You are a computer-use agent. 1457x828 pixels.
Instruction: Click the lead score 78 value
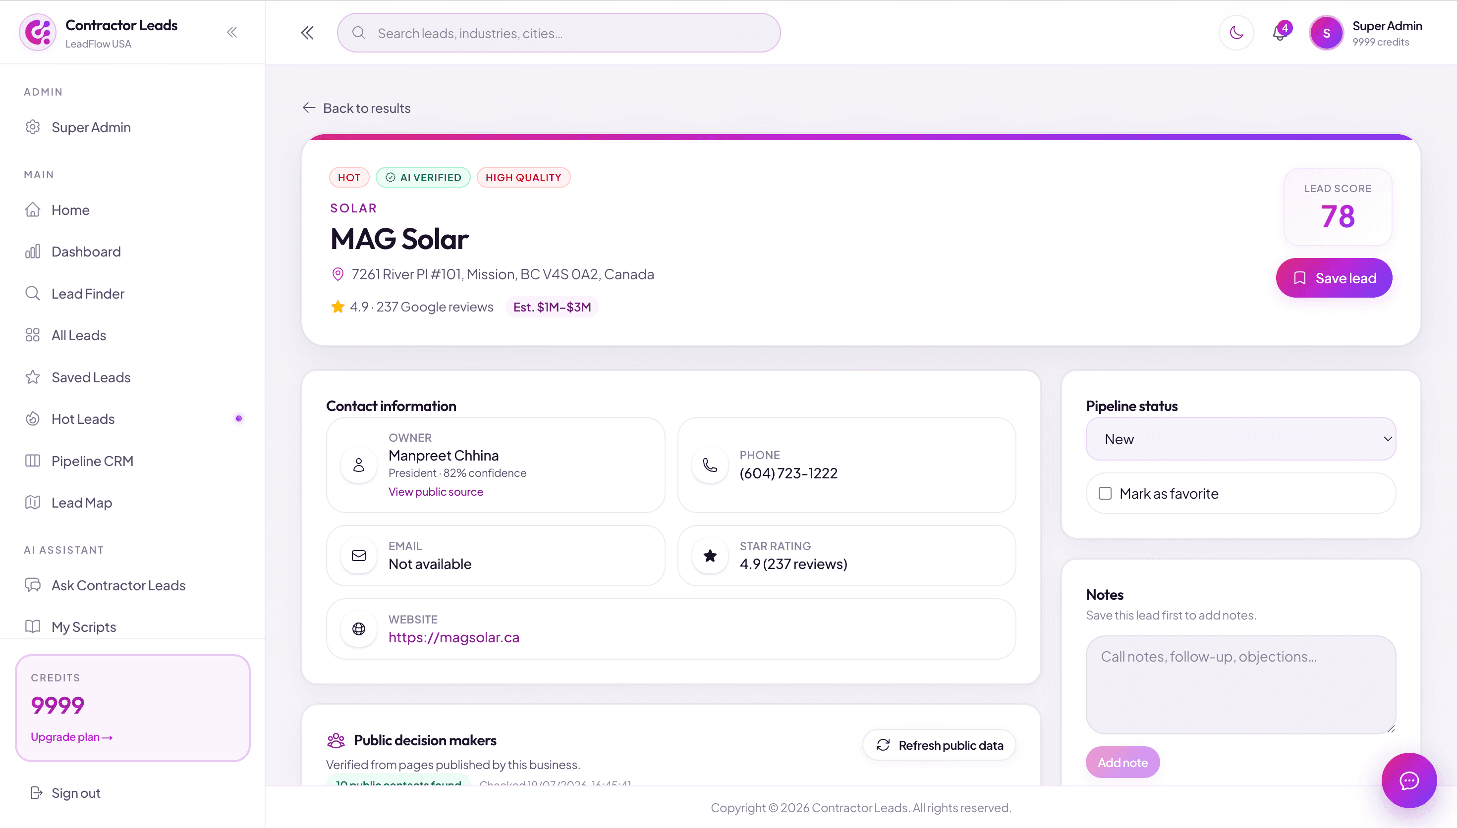pyautogui.click(x=1338, y=217)
